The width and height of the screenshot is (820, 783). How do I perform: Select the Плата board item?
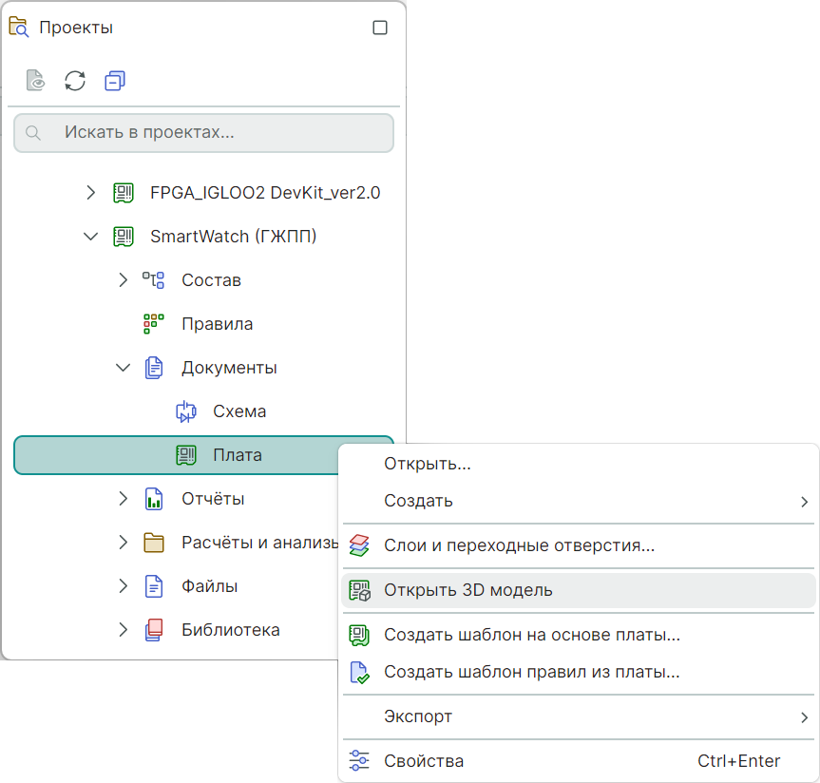[x=237, y=455]
